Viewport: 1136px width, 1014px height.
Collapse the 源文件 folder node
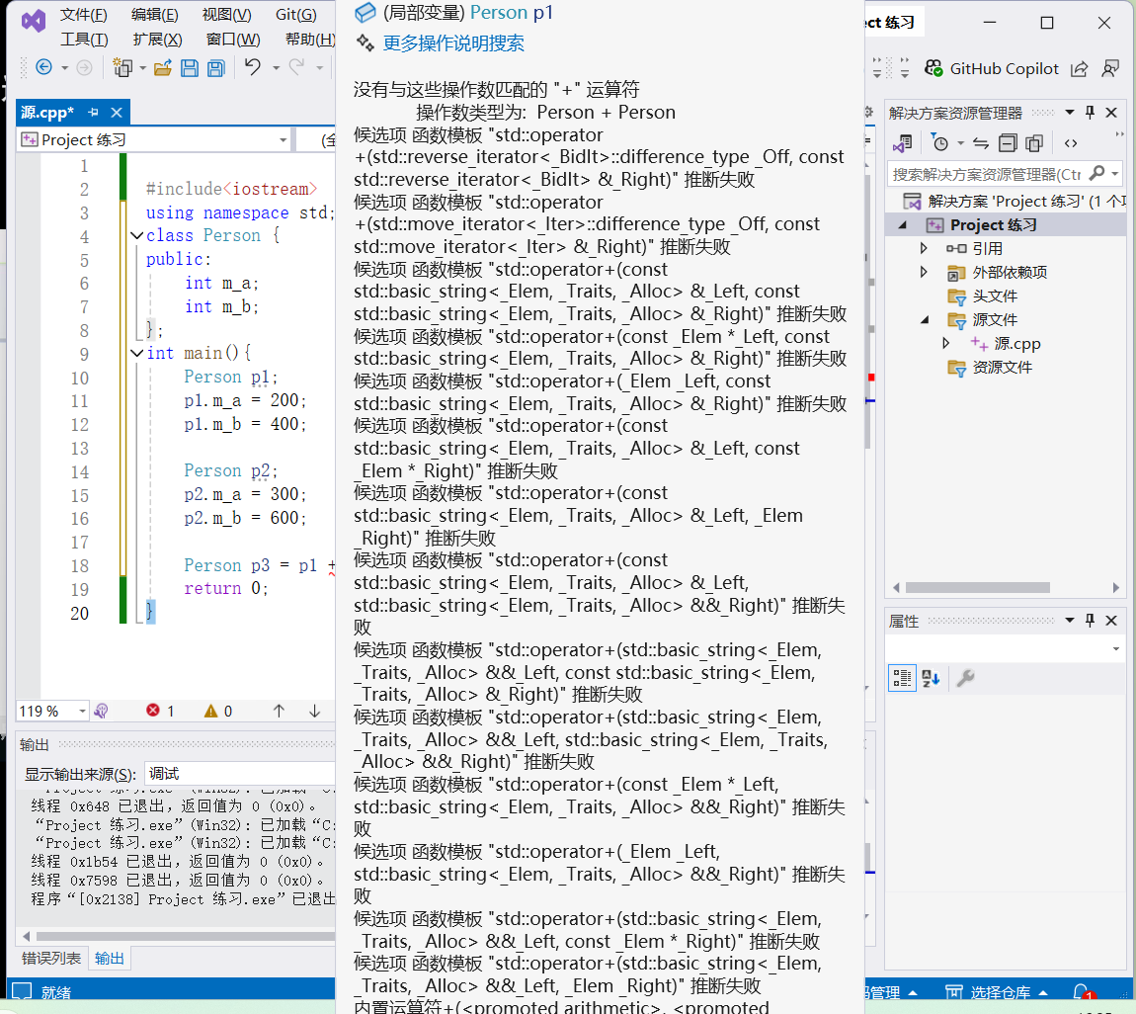click(x=925, y=319)
